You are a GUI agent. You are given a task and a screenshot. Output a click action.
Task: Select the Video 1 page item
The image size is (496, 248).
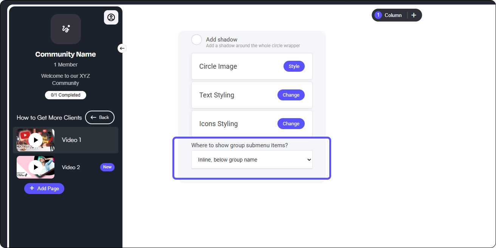[72, 140]
